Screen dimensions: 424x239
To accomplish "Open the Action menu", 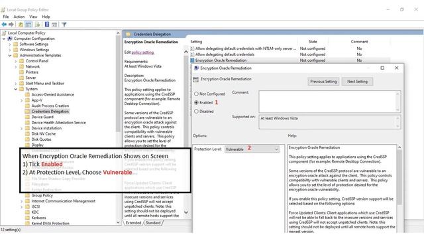I will 19,17.
